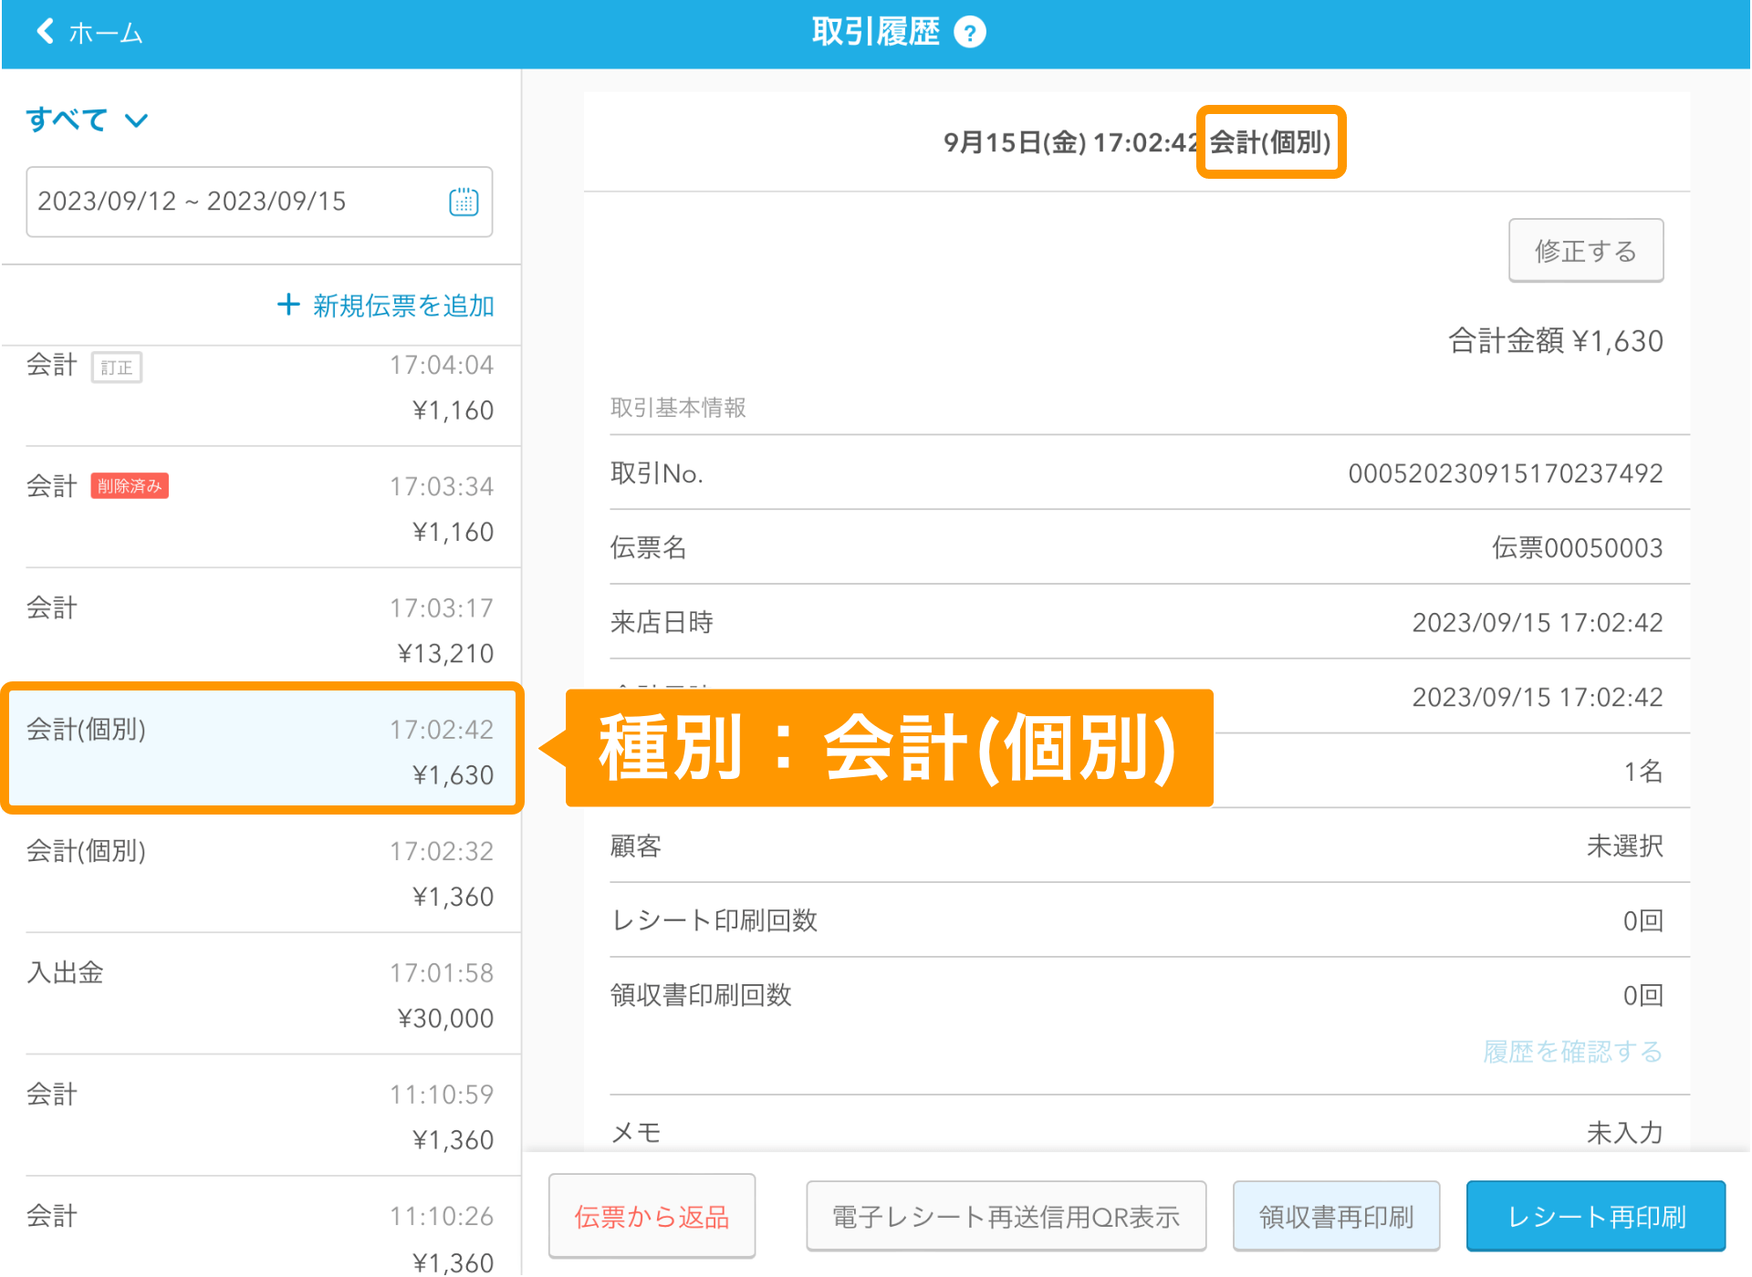Viewport: 1752px width, 1277px height.
Task: Click 伝票から返品 button
Action: click(x=652, y=1216)
